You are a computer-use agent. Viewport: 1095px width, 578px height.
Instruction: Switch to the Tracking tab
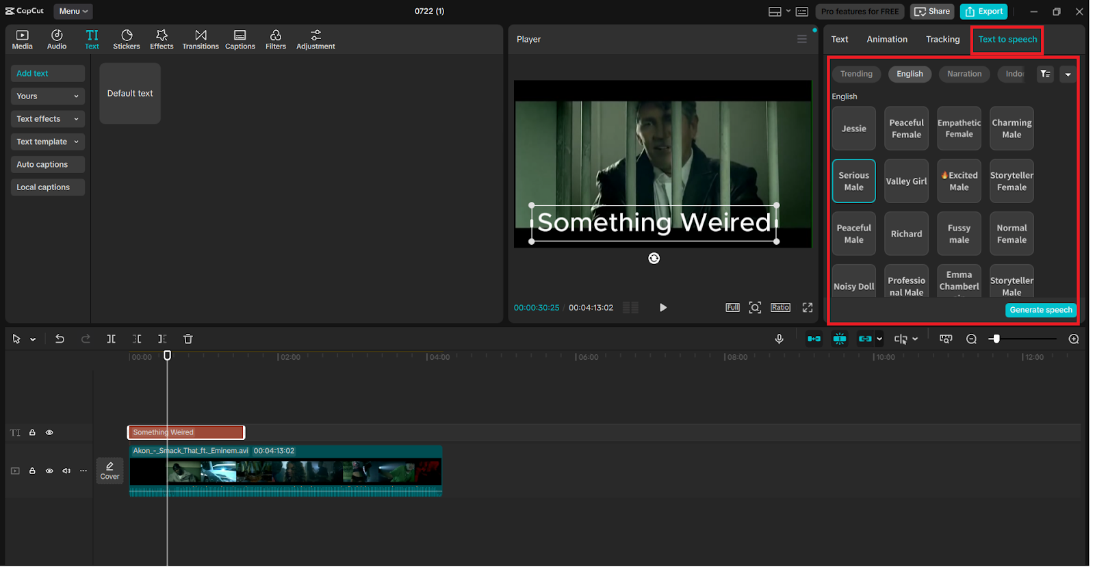point(942,39)
